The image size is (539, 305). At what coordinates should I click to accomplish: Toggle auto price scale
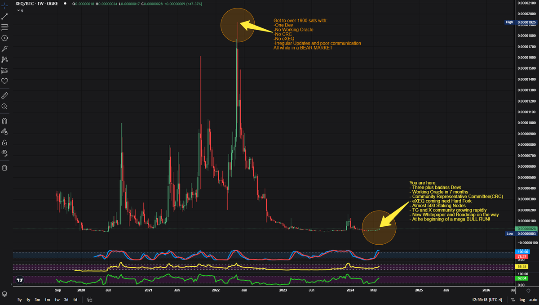click(533, 300)
